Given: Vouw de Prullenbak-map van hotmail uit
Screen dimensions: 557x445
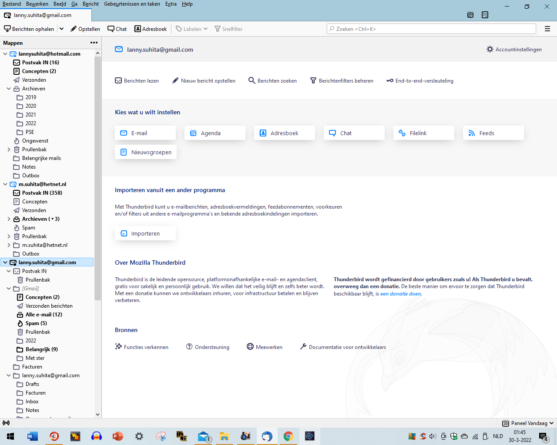Looking at the screenshot, I should click(x=9, y=149).
